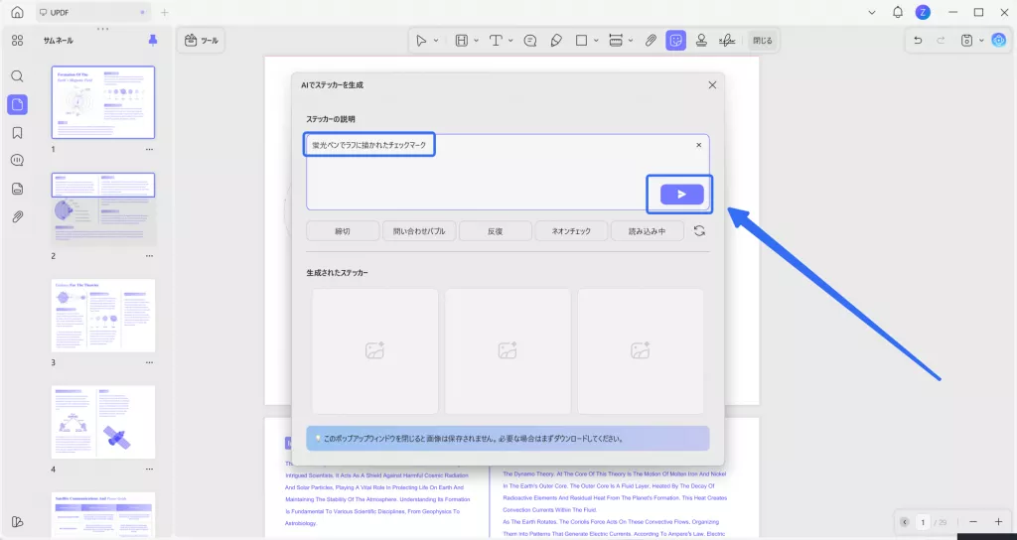Open more options for thumbnail page 2
1017x540 pixels.
[x=149, y=256]
